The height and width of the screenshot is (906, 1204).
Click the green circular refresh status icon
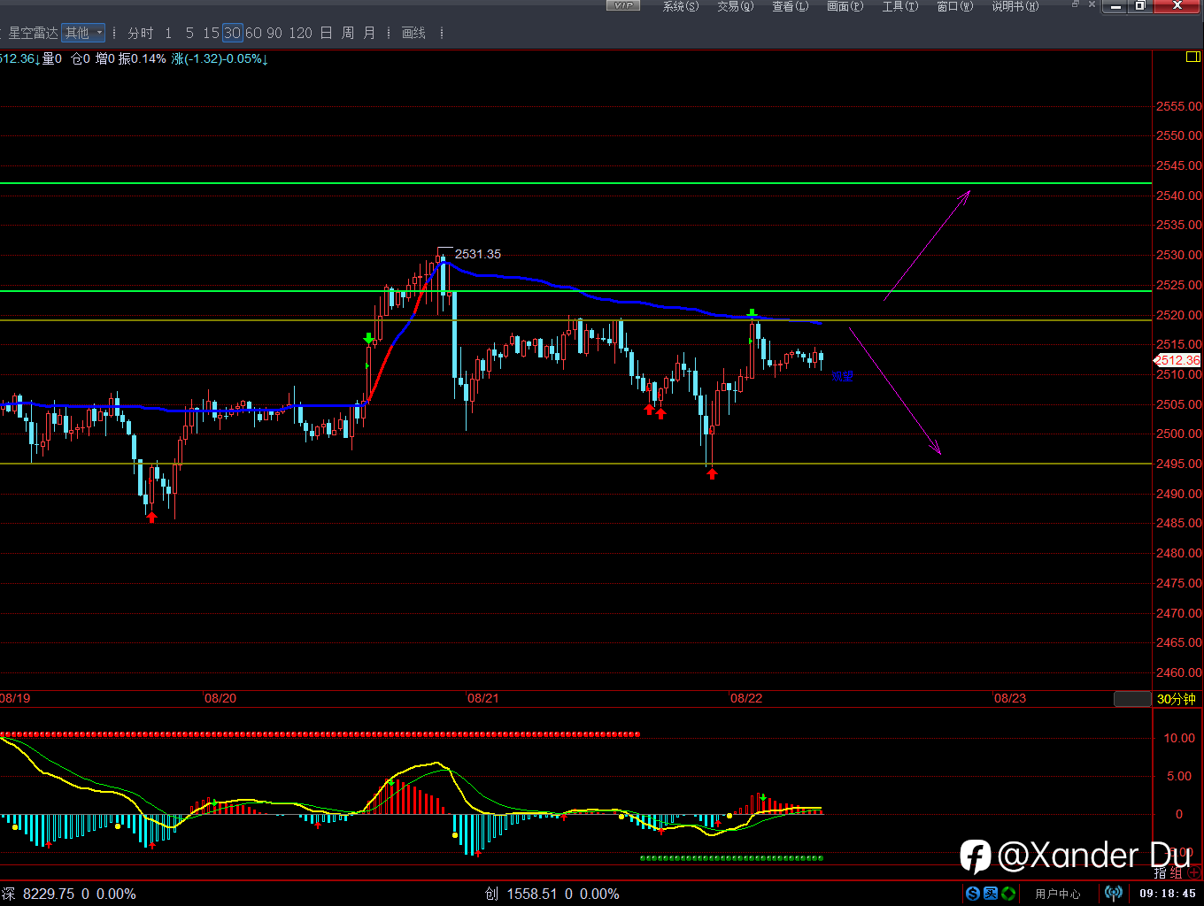pos(1008,894)
